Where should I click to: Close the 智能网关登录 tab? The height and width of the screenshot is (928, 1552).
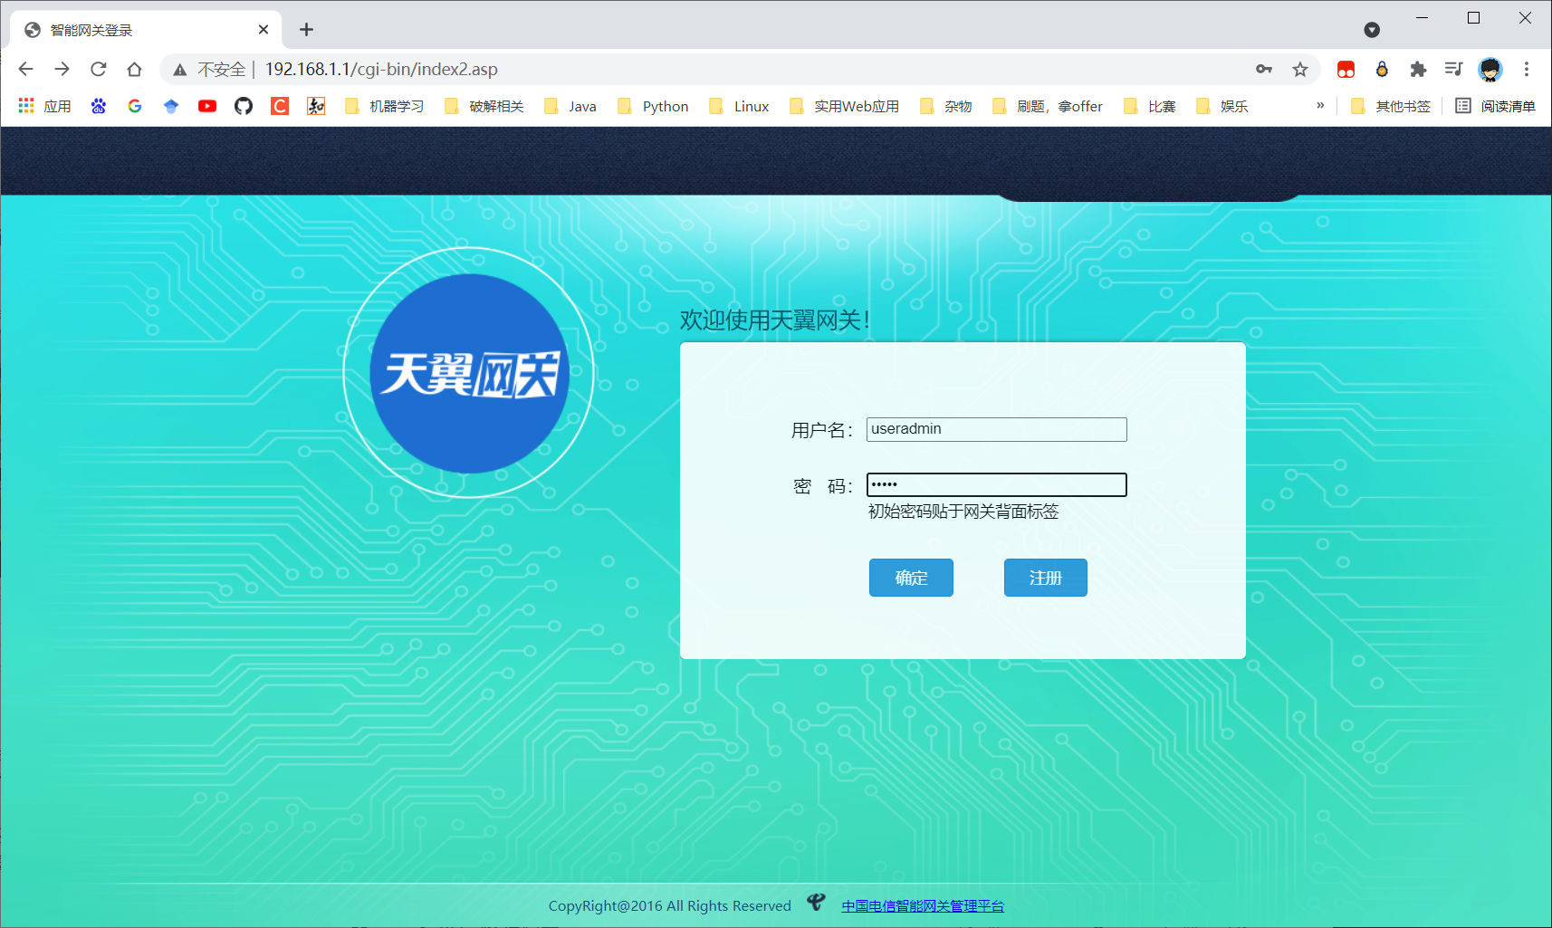click(263, 30)
